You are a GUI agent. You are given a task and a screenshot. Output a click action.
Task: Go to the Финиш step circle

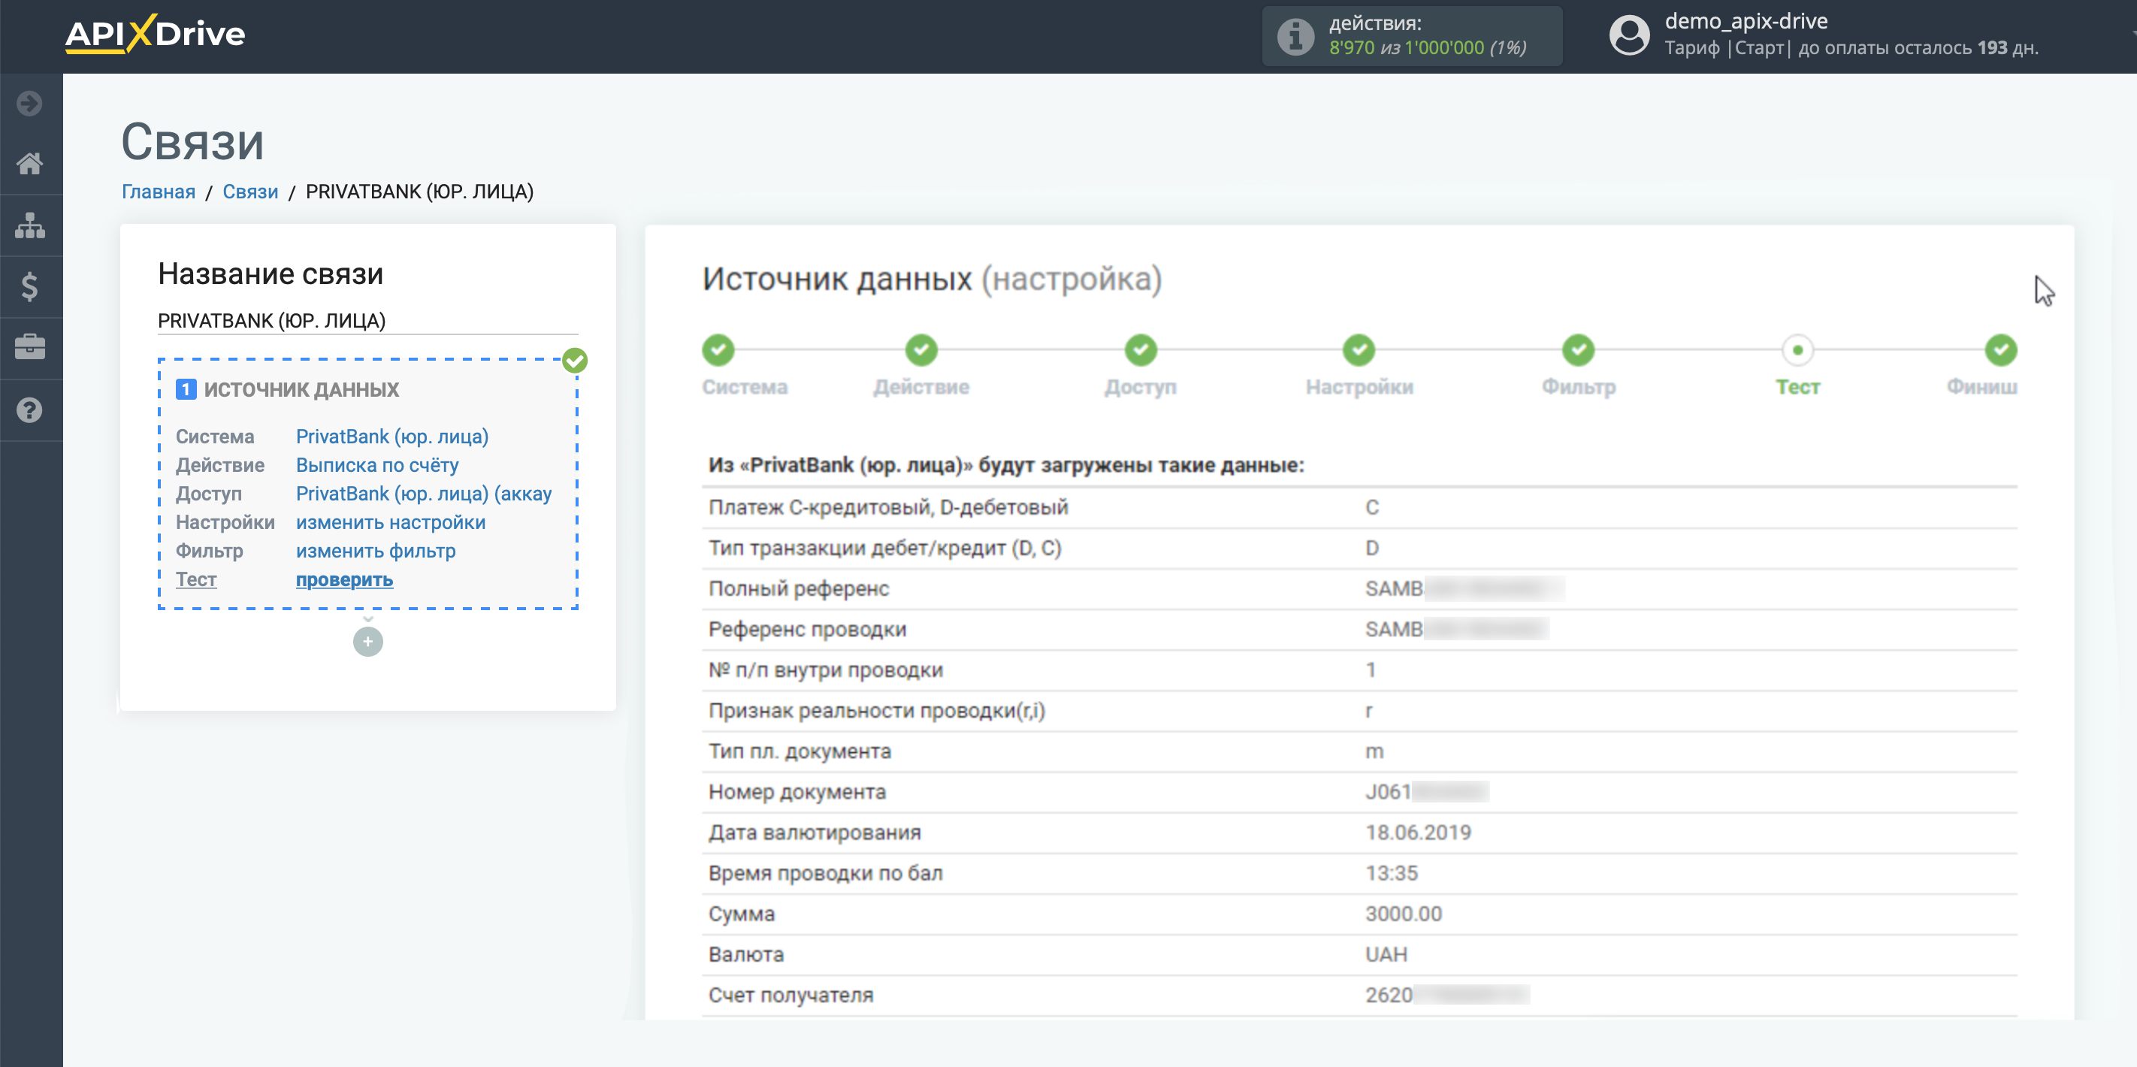pos(2001,350)
